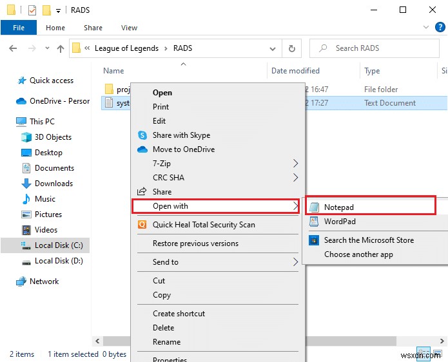Click the OneDrive cloud icon in context menu
Image resolution: width=448 pixels, height=362 pixels.
point(142,149)
